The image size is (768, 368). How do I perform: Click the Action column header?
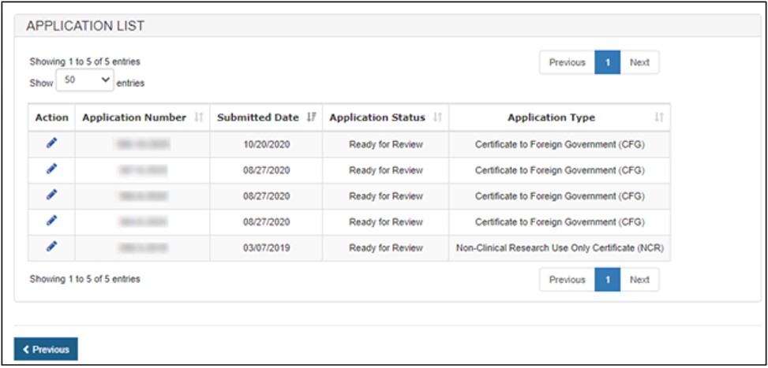[x=52, y=117]
